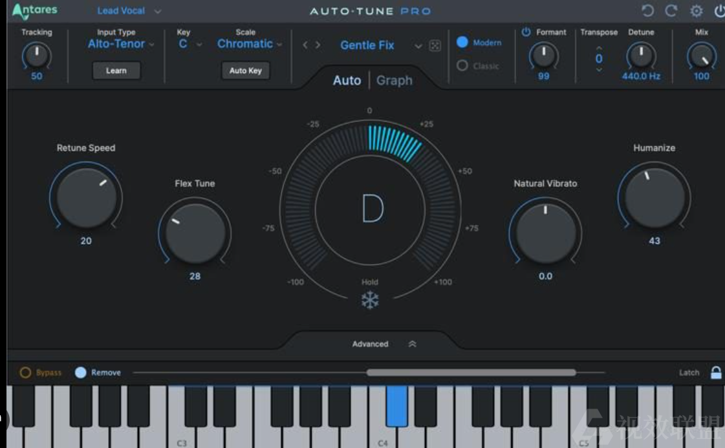725x448 pixels.
Task: Open the Alto-Tenor input type dropdown
Action: click(x=121, y=44)
